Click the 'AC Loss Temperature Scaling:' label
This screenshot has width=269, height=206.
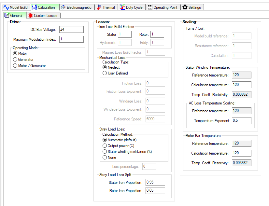(x=212, y=103)
